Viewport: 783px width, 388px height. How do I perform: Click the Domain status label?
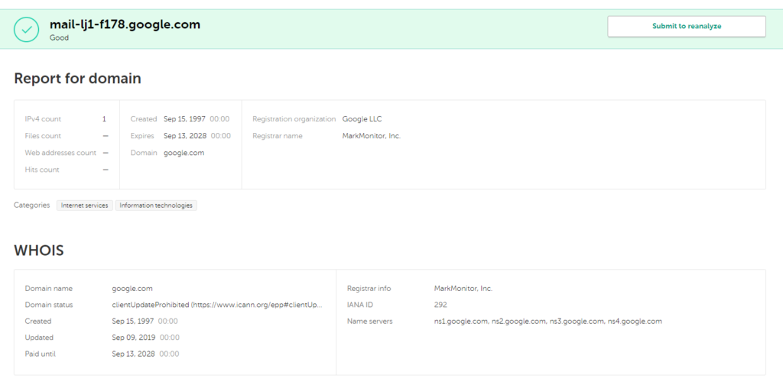[49, 305]
